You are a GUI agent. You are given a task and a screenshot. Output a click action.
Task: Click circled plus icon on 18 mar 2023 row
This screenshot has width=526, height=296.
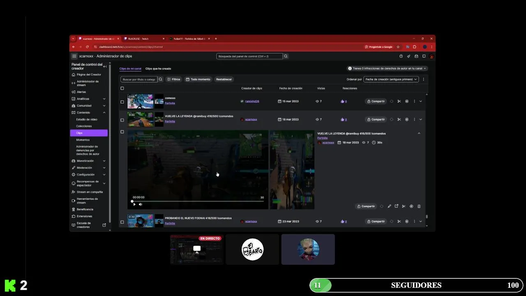(407, 120)
